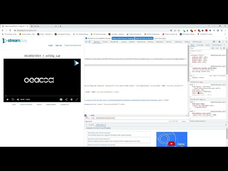Reload the page in Chrome
228x171 pixels.
(10, 30)
